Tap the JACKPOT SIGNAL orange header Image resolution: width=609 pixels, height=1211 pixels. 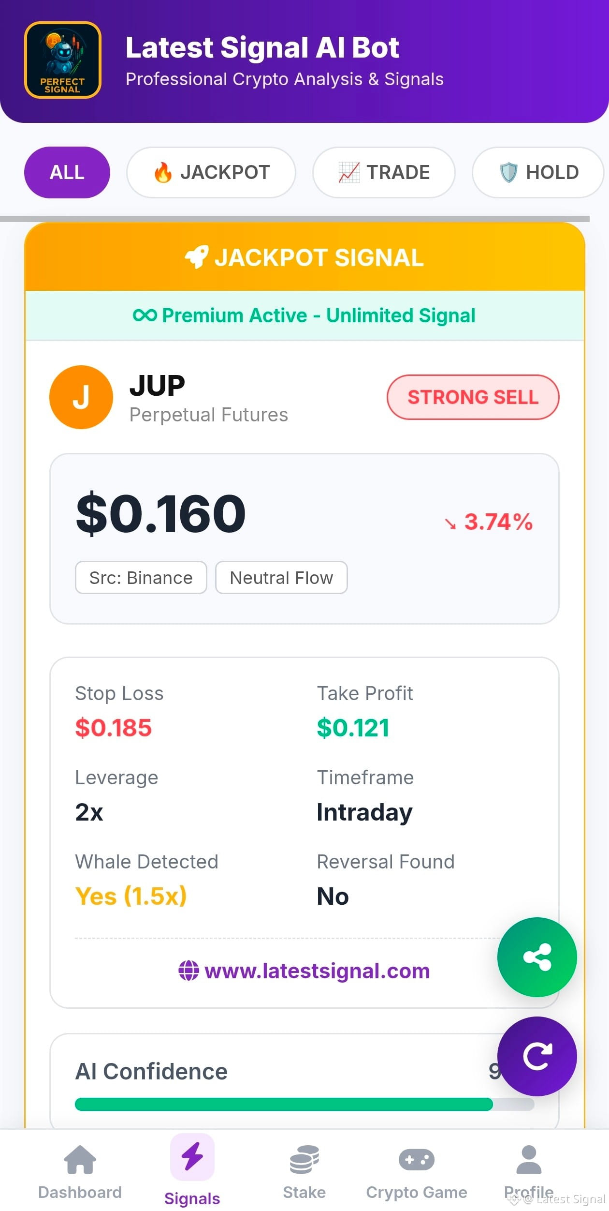304,257
